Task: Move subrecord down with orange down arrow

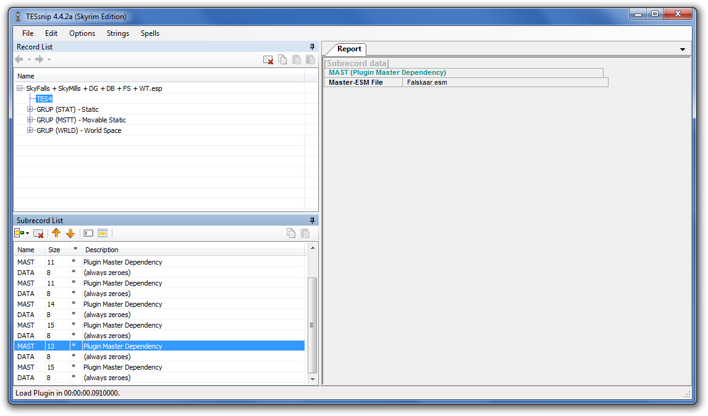Action: coord(70,233)
